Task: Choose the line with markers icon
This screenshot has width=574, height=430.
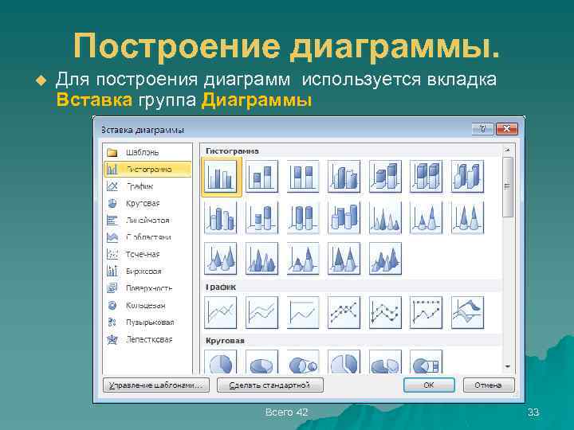Action: click(344, 313)
